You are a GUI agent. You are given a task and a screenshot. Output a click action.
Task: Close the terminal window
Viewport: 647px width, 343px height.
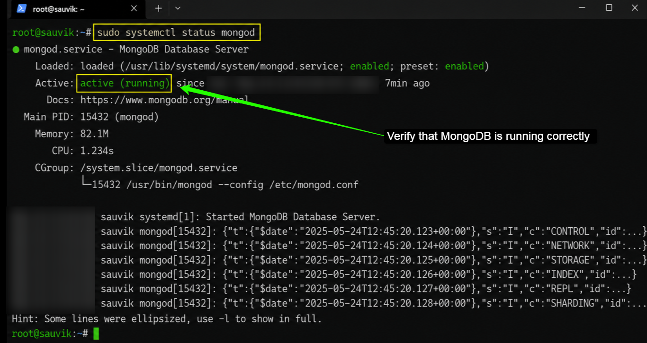tap(635, 8)
